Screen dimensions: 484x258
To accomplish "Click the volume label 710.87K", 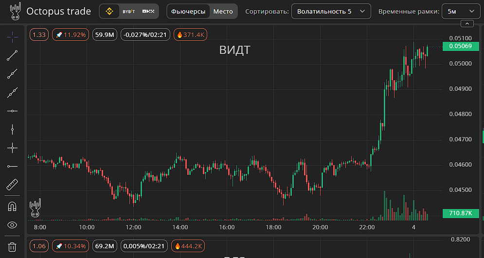I will 461,213.
